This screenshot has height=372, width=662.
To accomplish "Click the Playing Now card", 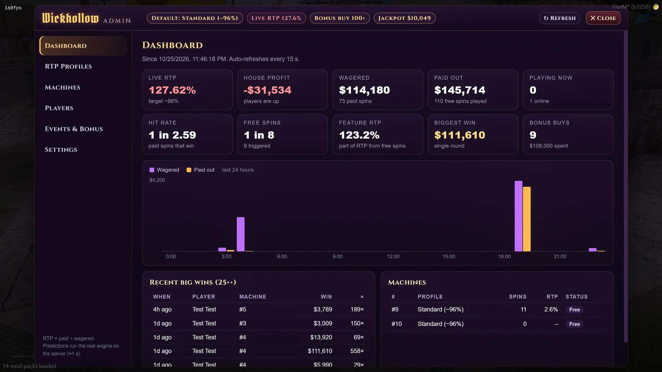I will (568, 90).
